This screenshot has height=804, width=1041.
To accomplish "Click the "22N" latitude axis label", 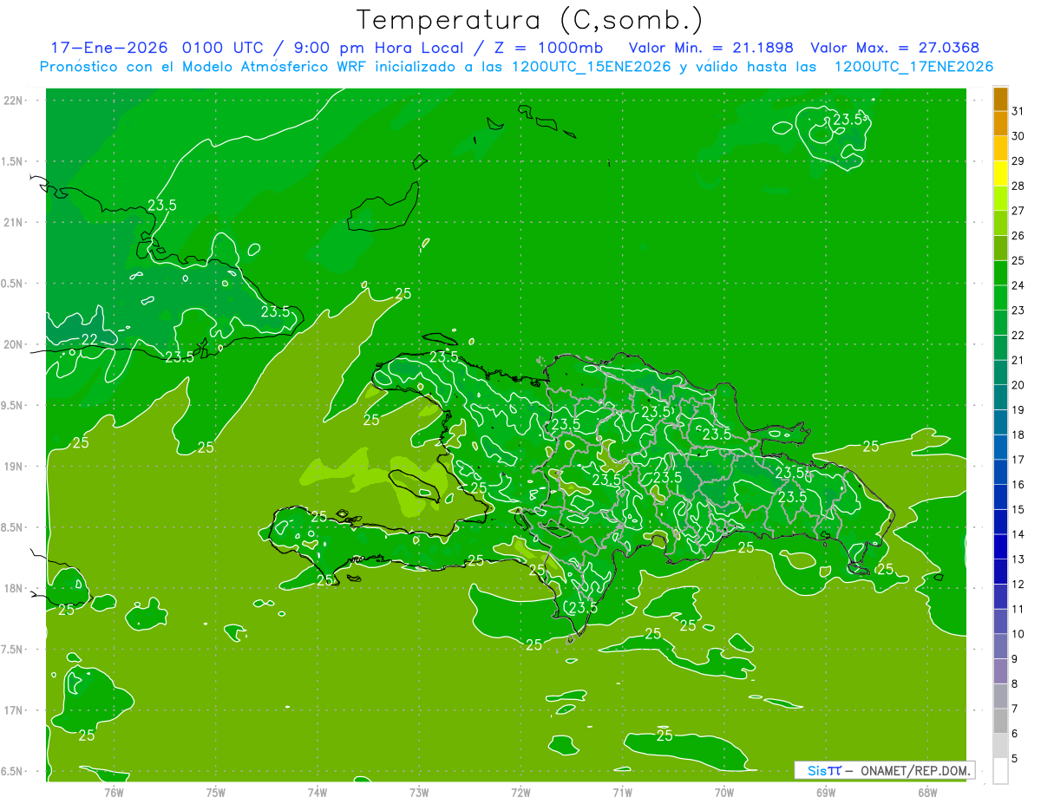I will click(13, 101).
